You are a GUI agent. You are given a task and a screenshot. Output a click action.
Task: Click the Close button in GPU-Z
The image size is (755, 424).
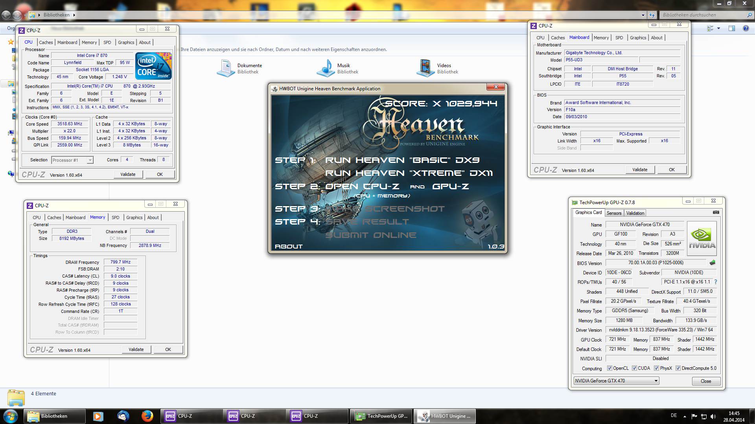pyautogui.click(x=706, y=381)
